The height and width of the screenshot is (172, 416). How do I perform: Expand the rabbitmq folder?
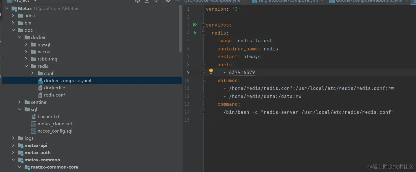26,59
